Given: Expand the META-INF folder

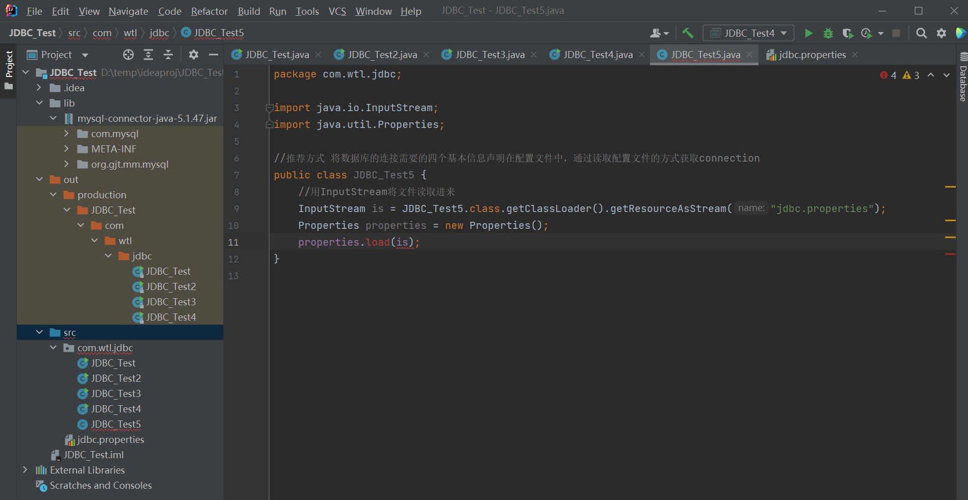Looking at the screenshot, I should [66, 149].
